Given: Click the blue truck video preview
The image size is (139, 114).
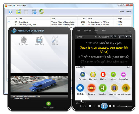Looking at the screenshot, I should pos(39,84).
